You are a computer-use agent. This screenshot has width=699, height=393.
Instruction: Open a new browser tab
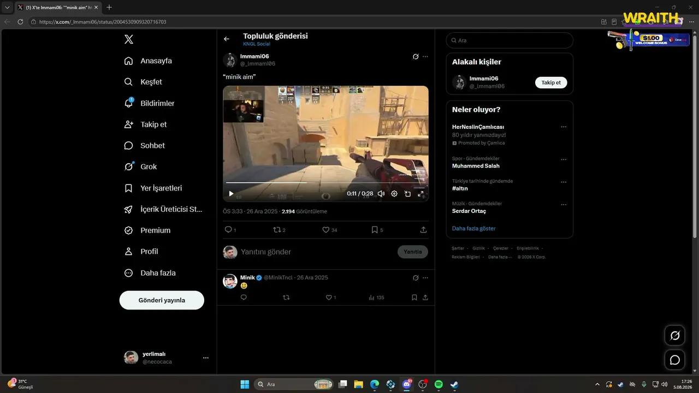(109, 8)
